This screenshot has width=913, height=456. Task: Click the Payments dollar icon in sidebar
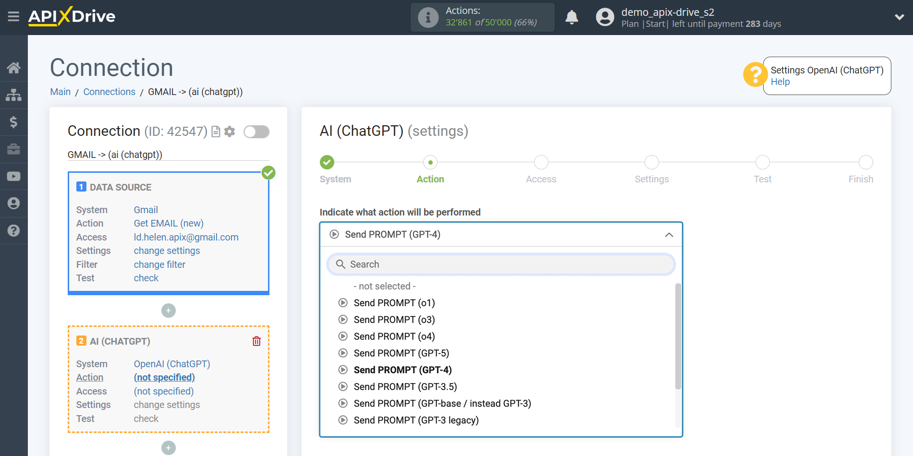[x=14, y=122]
